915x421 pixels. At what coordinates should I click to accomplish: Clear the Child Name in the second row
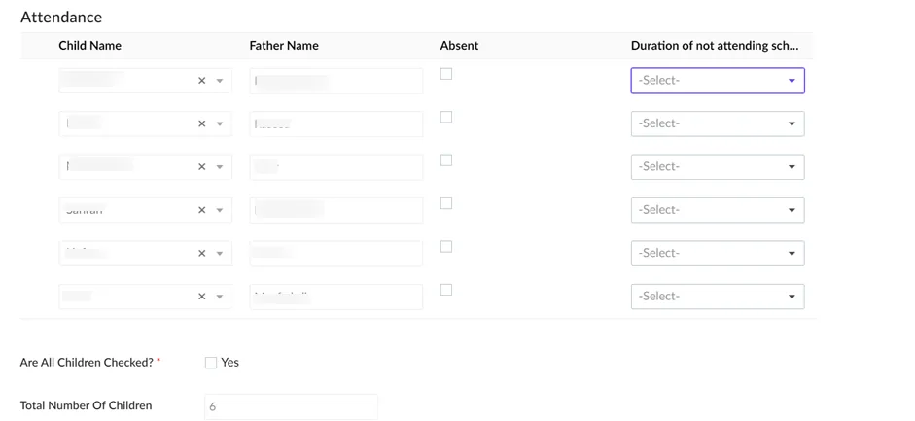pyautogui.click(x=202, y=123)
